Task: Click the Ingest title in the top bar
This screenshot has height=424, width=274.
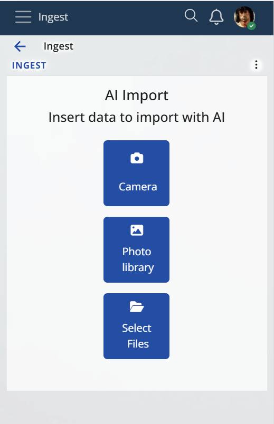Action: tap(53, 17)
